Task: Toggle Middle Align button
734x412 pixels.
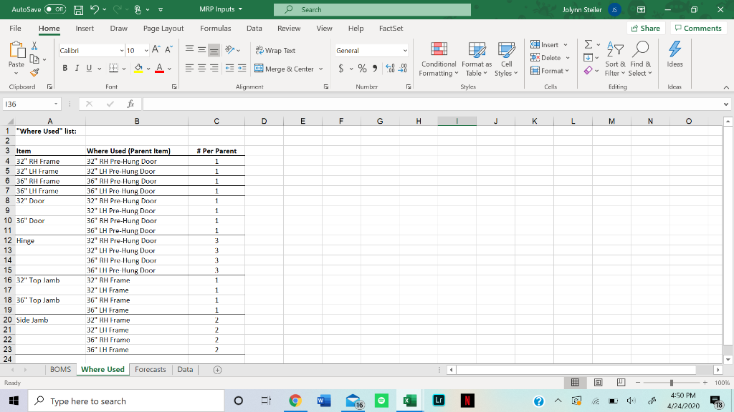Action: click(201, 49)
